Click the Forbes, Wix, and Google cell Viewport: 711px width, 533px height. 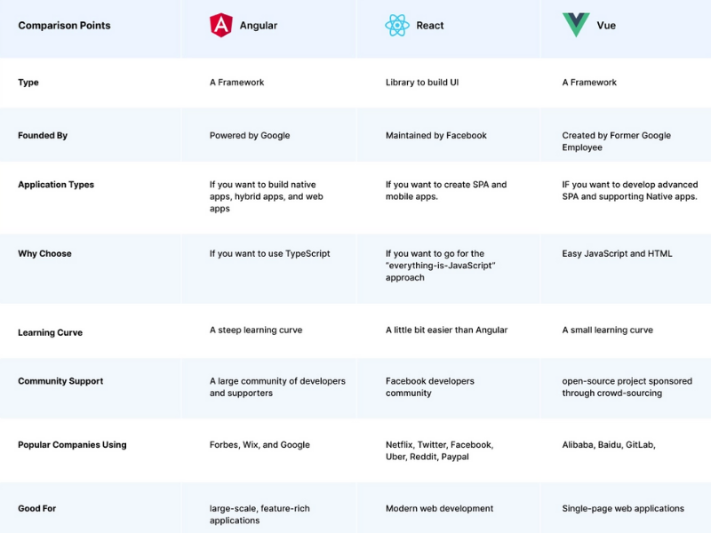click(260, 445)
